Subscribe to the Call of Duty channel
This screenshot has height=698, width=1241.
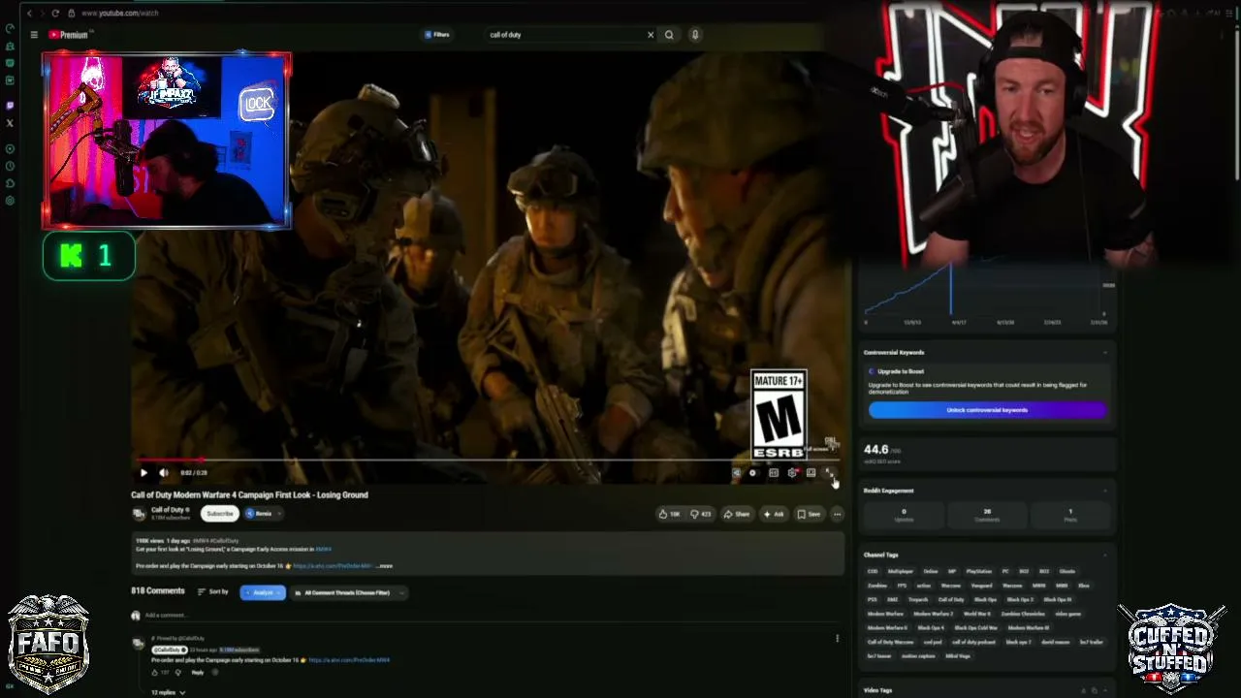(220, 514)
